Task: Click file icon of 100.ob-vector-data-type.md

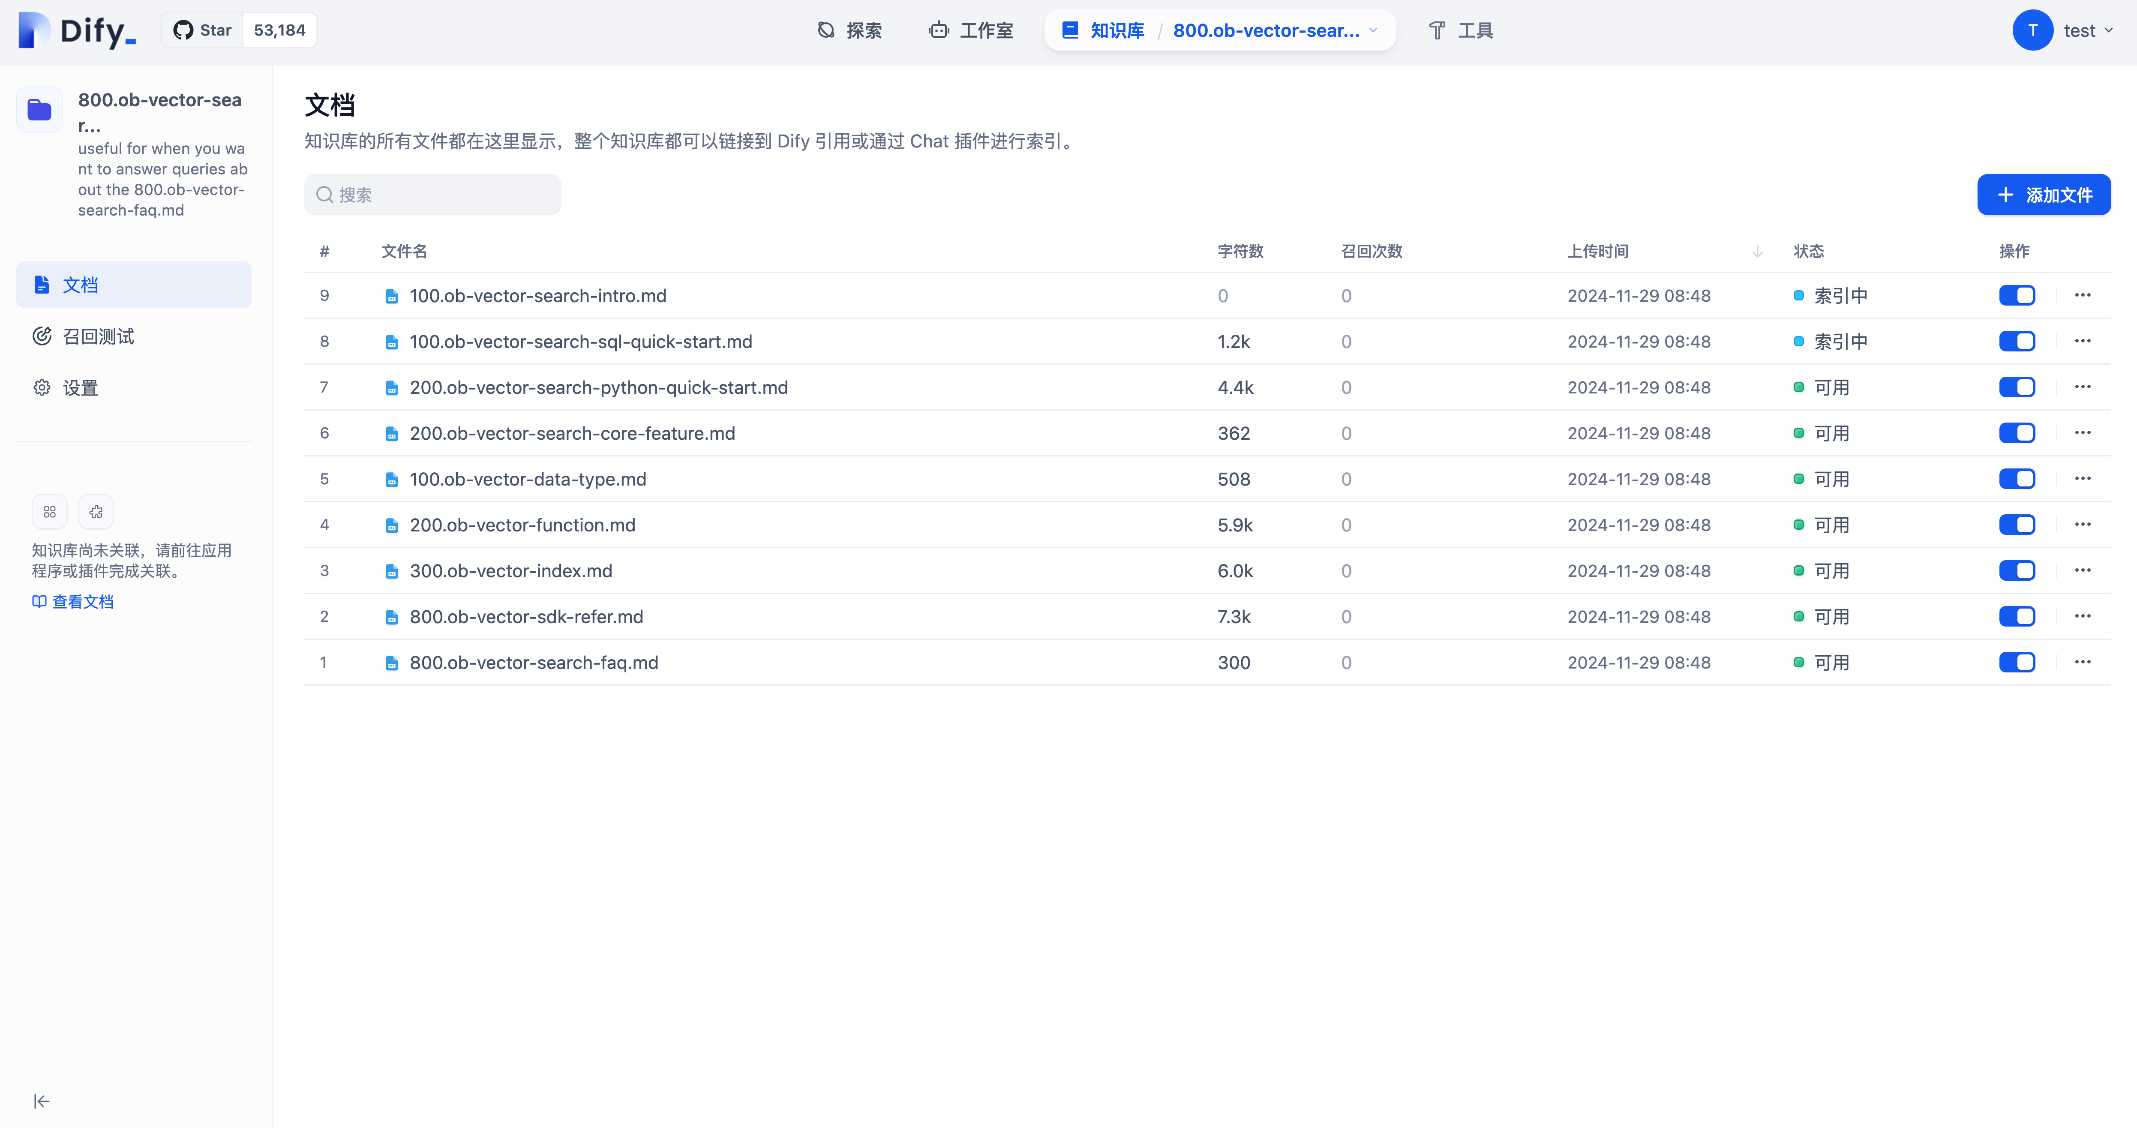Action: coord(392,480)
